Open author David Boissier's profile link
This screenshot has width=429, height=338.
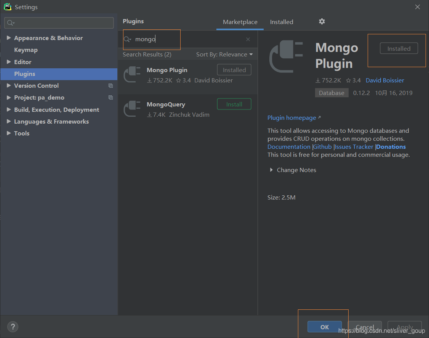pos(385,80)
